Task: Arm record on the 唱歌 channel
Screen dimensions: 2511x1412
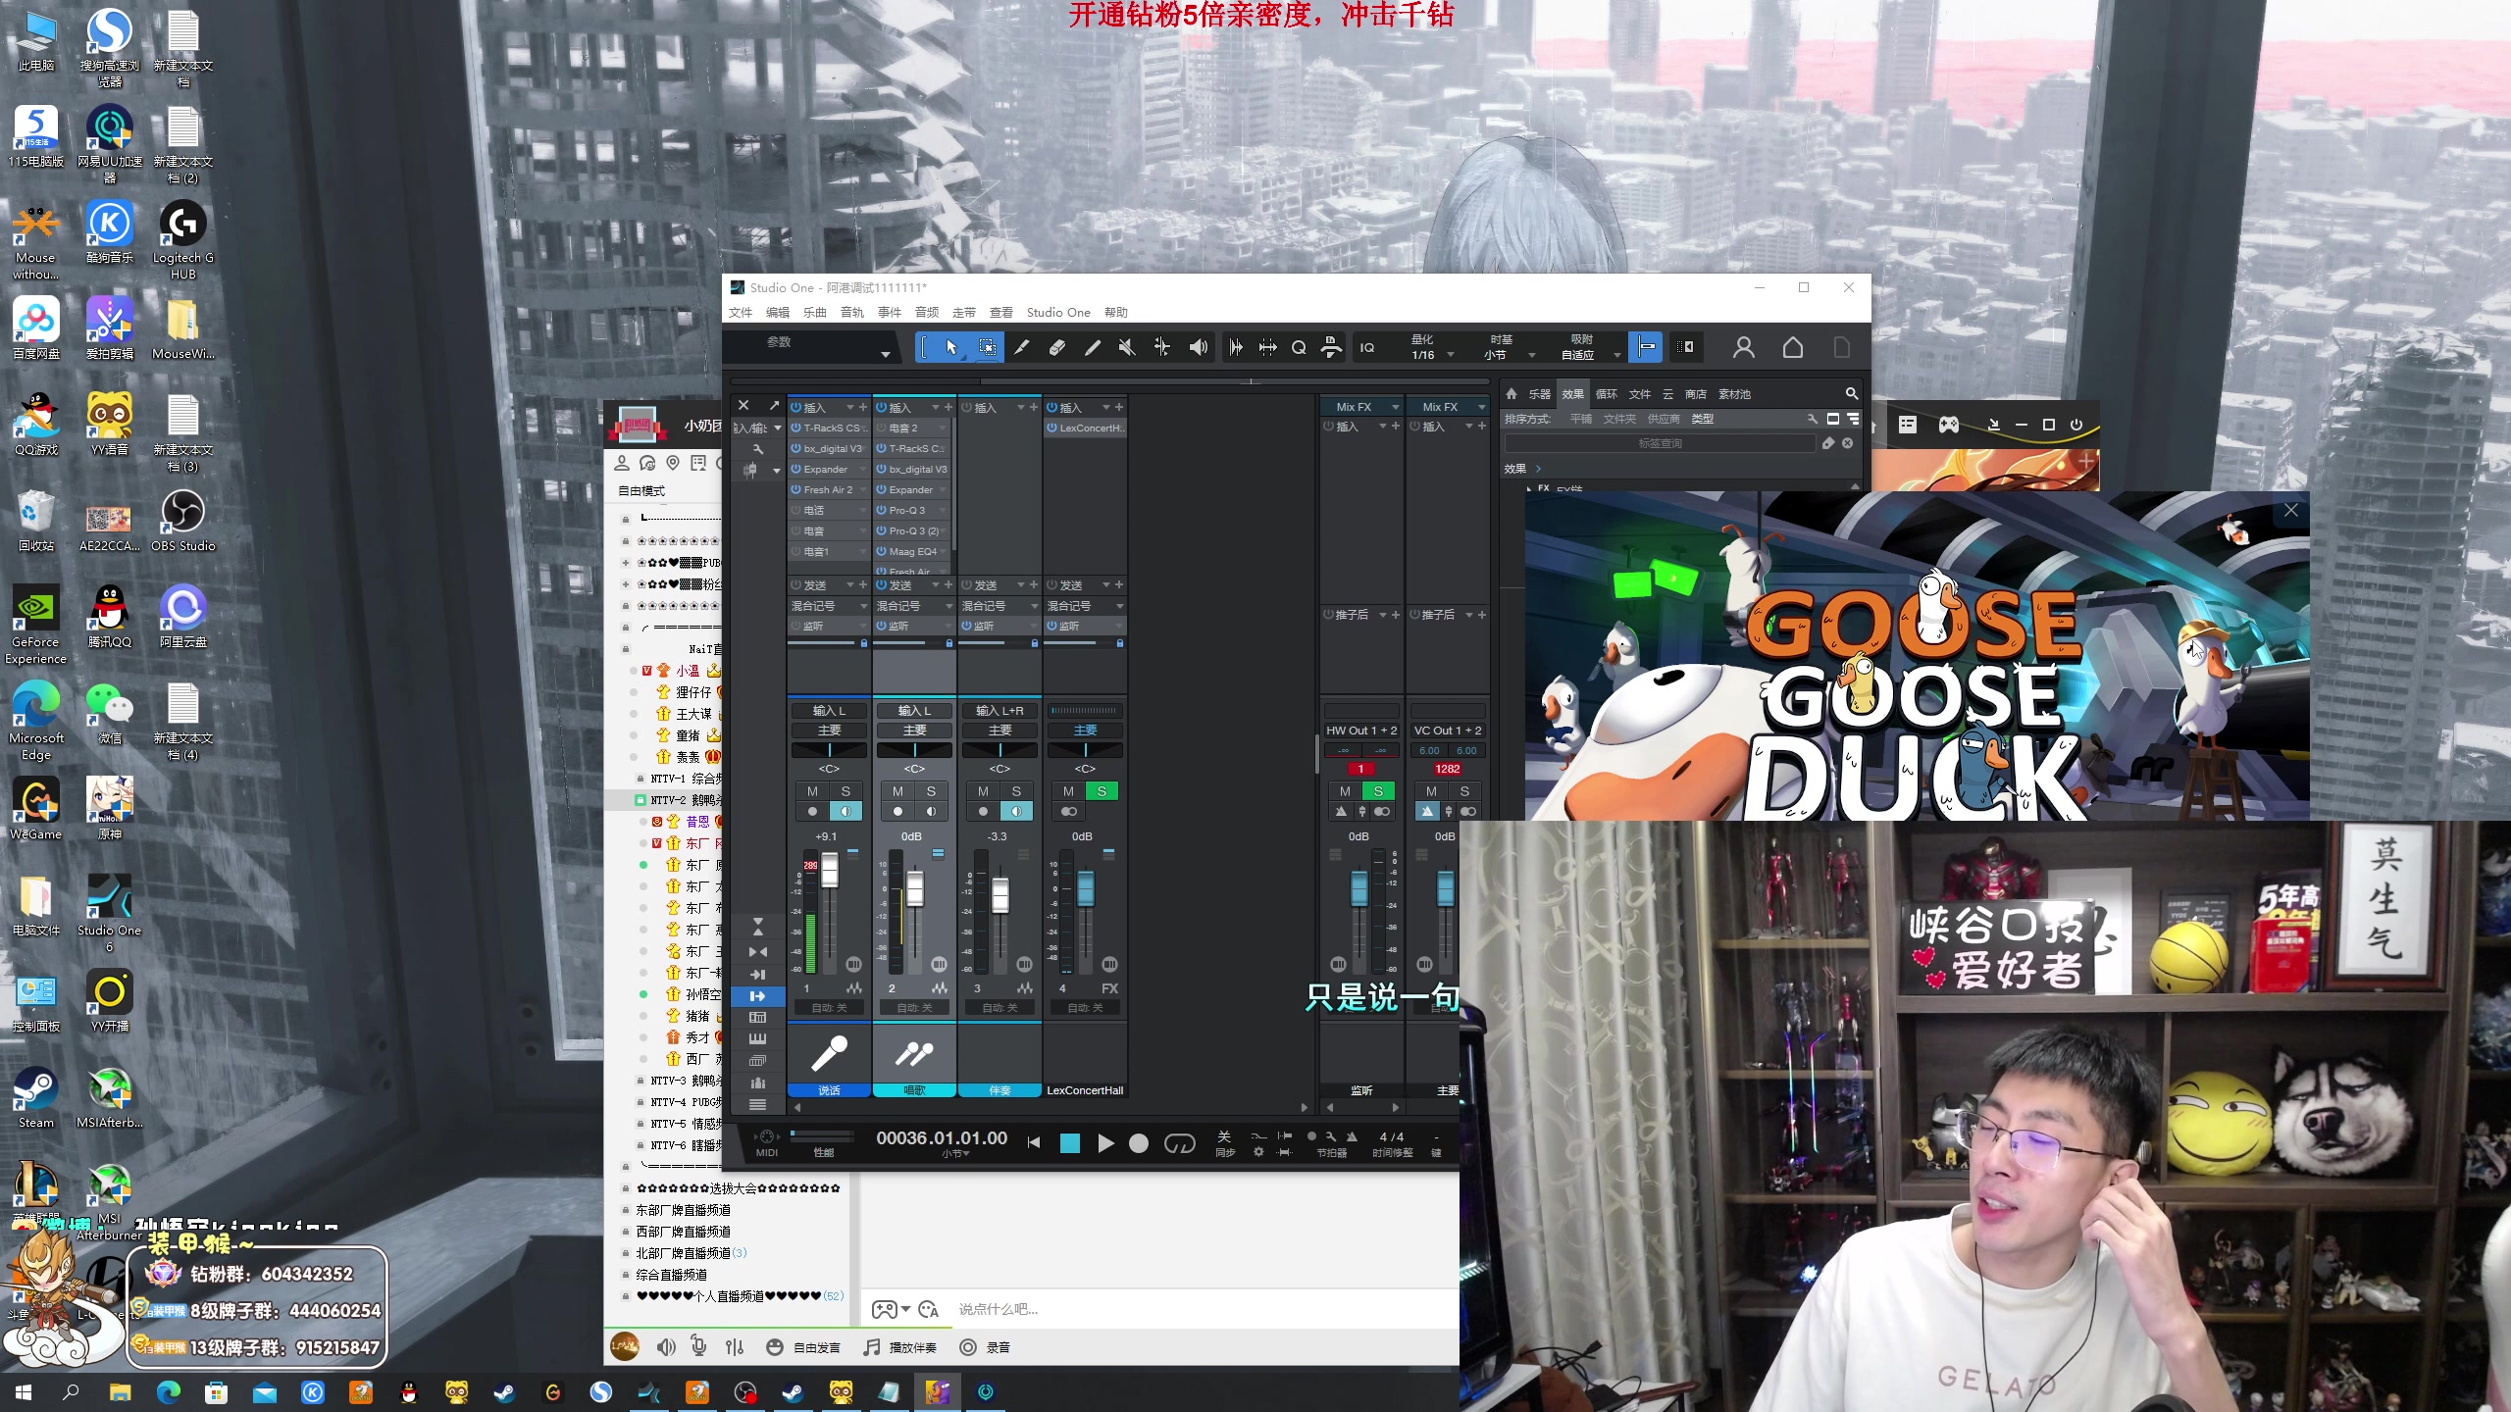Action: coord(897,811)
